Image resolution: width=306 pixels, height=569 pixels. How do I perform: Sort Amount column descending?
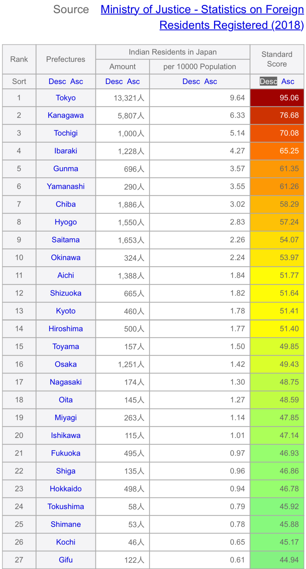tap(114, 82)
